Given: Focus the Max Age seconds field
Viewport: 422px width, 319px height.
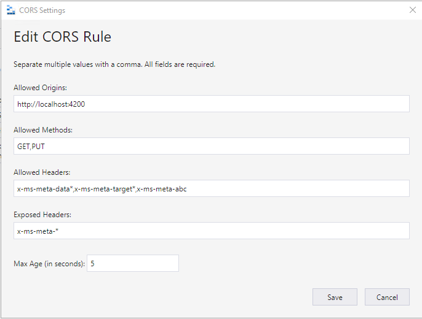Looking at the screenshot, I should coord(133,263).
